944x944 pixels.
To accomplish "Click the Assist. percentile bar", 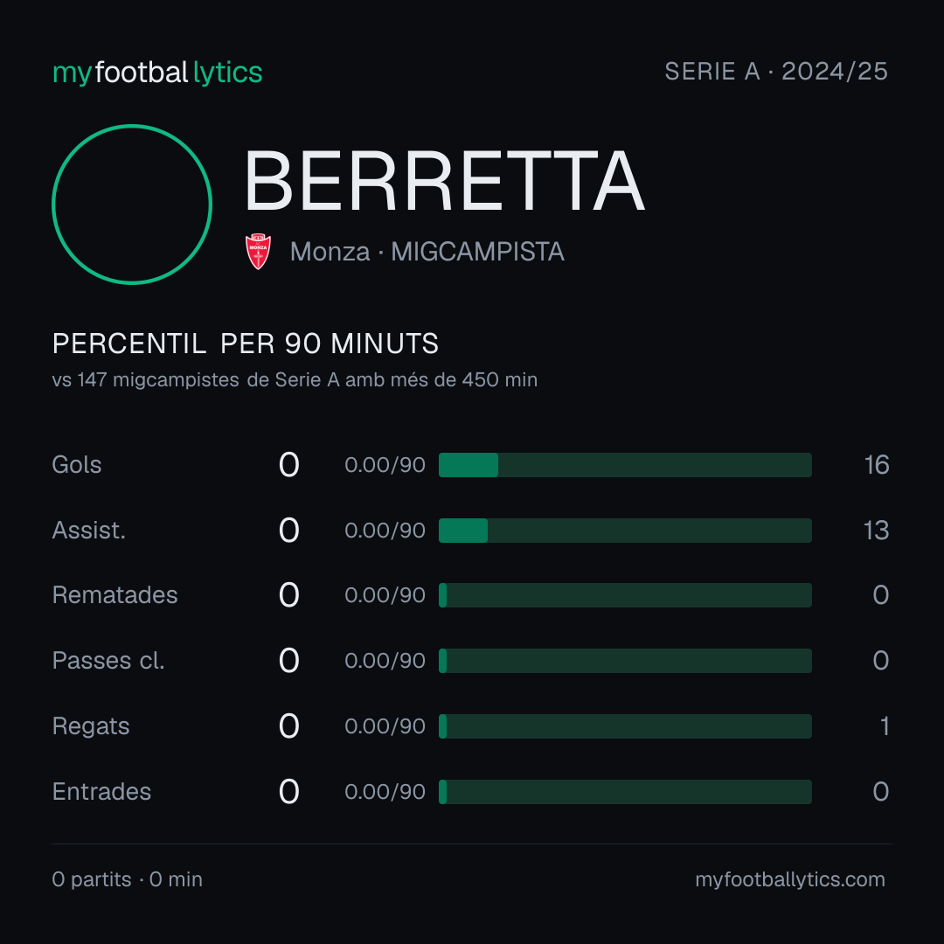I will pos(625,531).
